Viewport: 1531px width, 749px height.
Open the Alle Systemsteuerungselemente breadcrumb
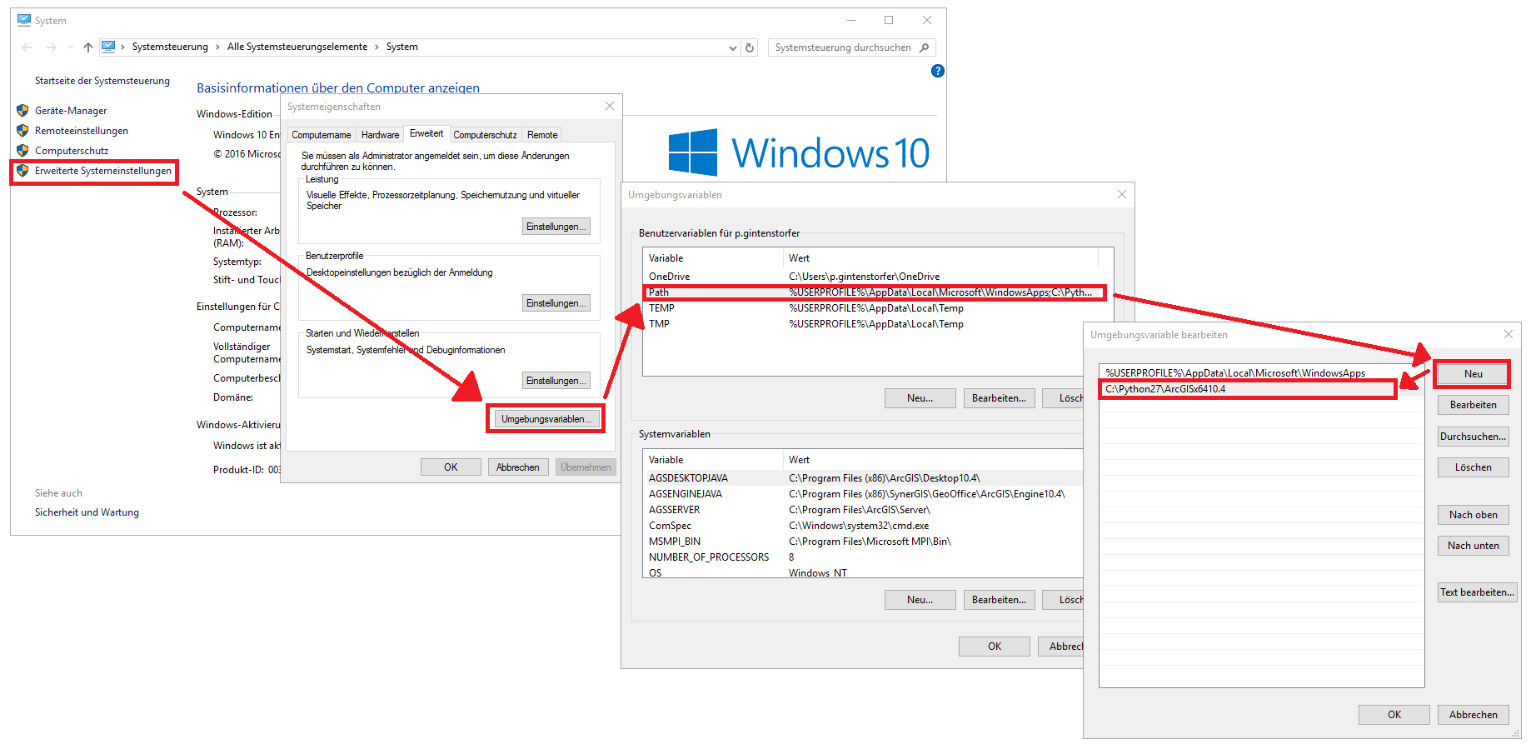point(297,47)
